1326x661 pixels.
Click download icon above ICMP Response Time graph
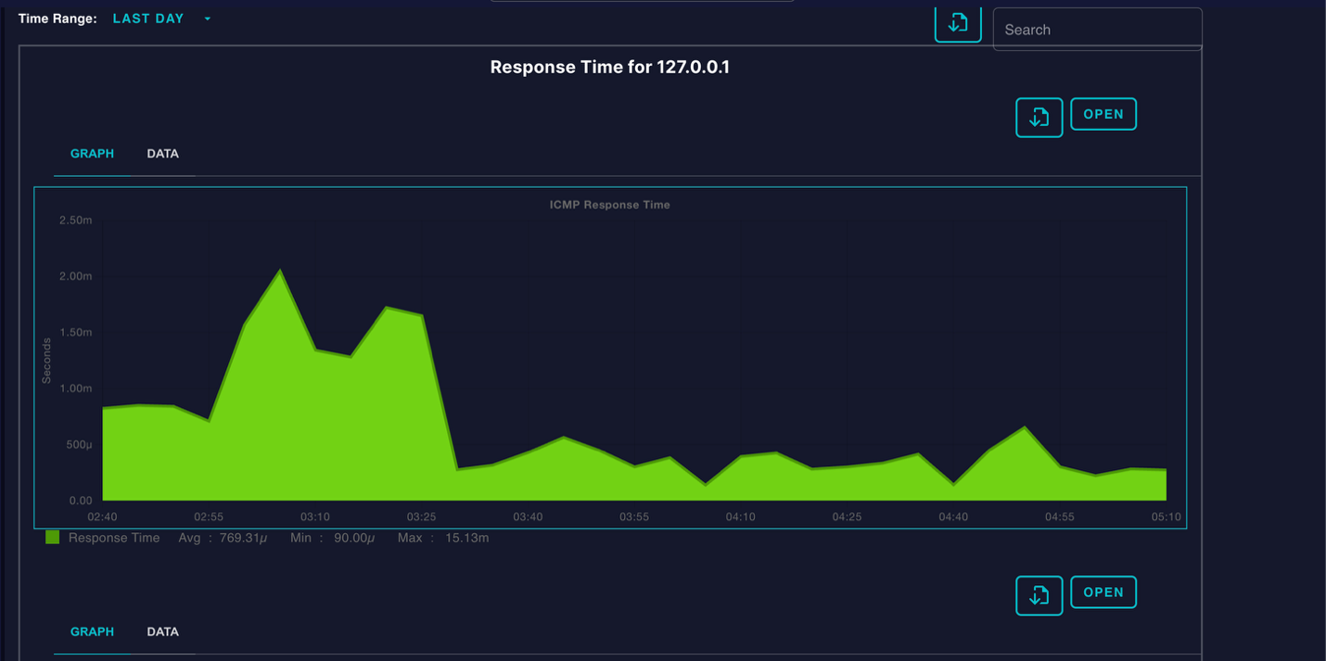click(x=1039, y=118)
